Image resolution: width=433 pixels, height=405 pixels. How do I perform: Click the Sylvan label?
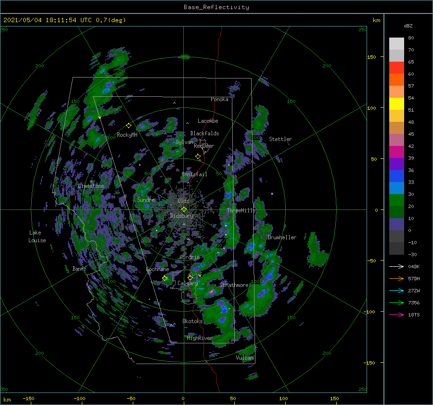pos(184,142)
